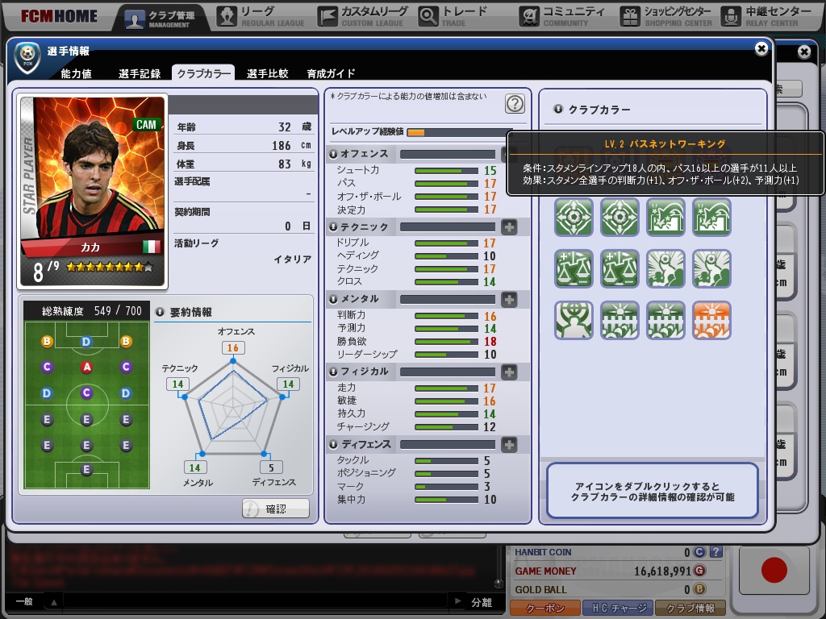Open the 育成ガイド tab
Screen dimensions: 826x619
pyautogui.click(x=331, y=73)
